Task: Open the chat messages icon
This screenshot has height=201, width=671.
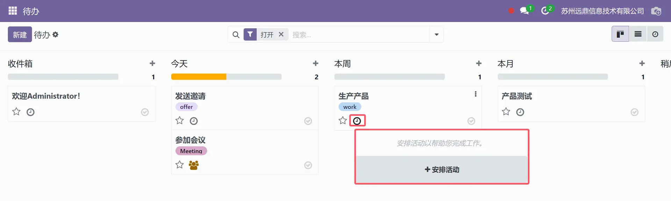Action: coord(524,11)
